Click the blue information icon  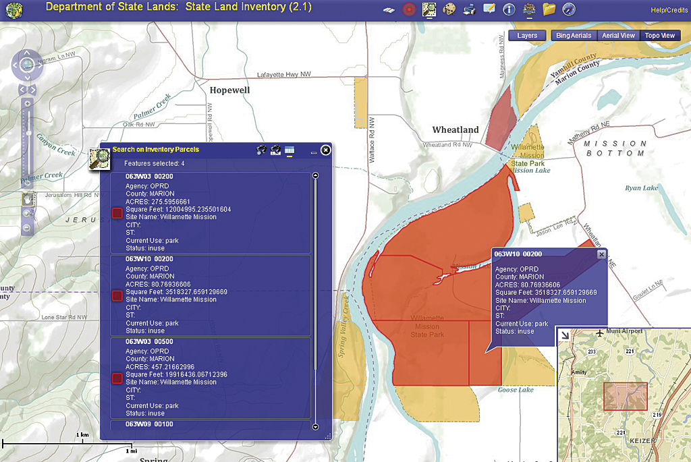(509, 9)
